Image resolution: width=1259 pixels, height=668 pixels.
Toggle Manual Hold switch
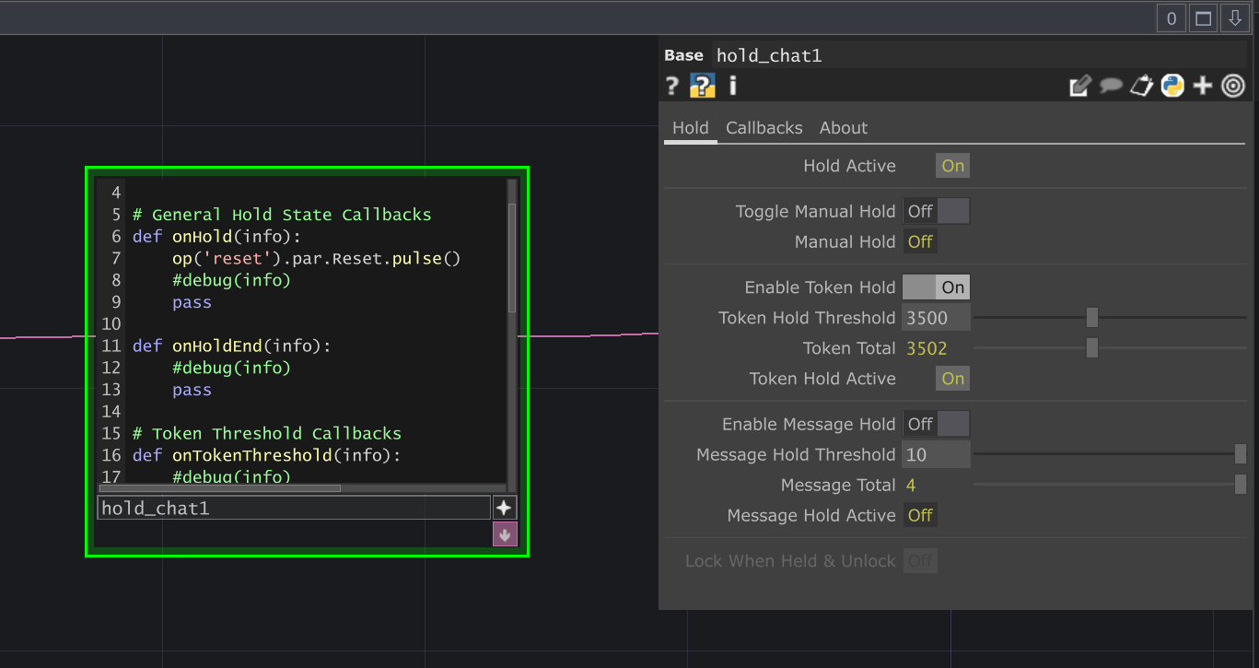(x=936, y=211)
